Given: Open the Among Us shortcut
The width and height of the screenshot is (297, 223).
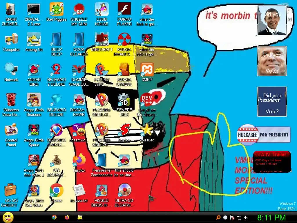Looking at the screenshot, I should click(34, 42).
